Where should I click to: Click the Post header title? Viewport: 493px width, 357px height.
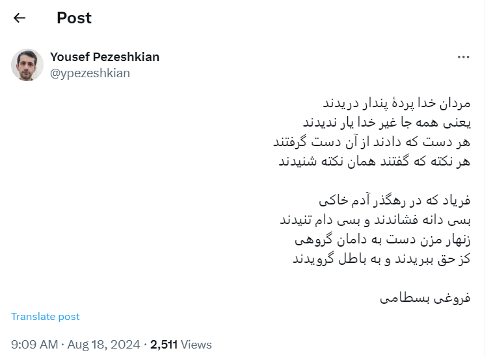74,18
